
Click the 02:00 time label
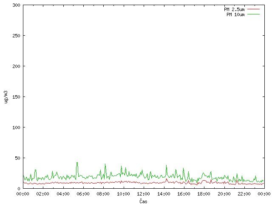pos(42,194)
